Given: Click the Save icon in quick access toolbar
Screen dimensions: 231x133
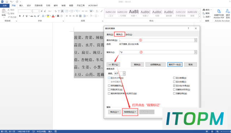Looking at the screenshot, I should pos(7,2).
